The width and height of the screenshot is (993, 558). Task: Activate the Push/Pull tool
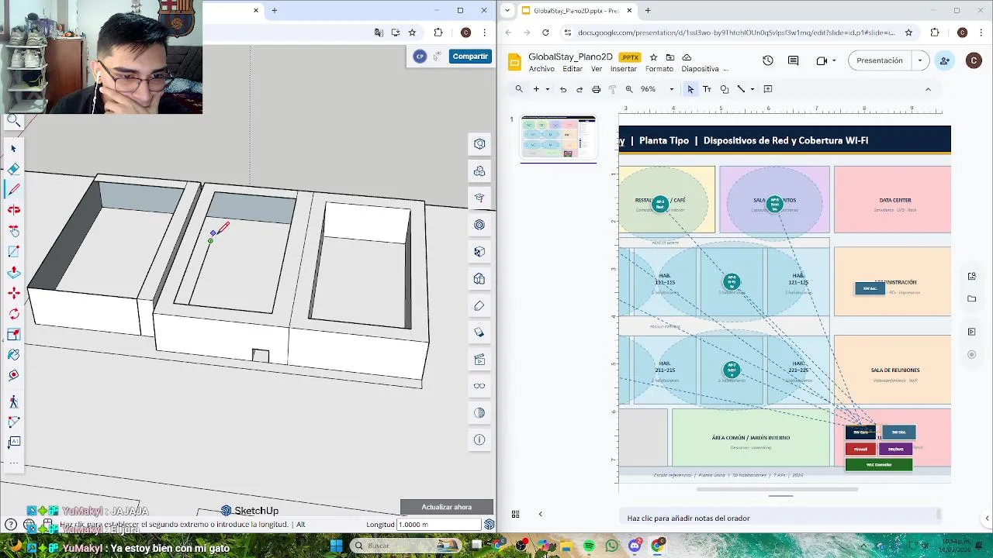pos(13,272)
